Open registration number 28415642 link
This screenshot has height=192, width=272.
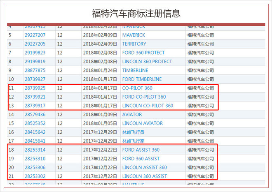point(35,132)
